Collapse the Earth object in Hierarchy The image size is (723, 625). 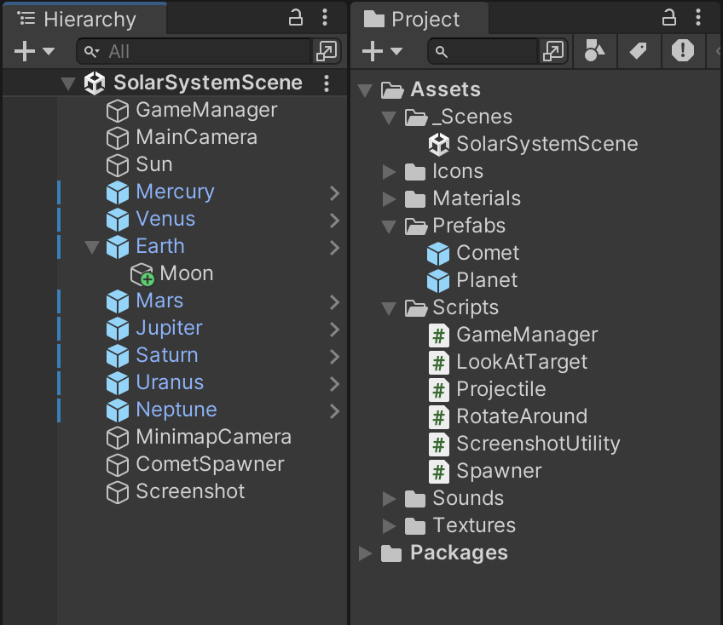pyautogui.click(x=92, y=247)
